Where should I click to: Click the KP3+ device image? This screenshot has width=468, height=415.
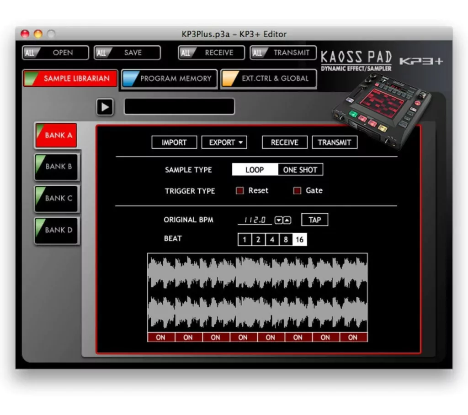pyautogui.click(x=382, y=110)
